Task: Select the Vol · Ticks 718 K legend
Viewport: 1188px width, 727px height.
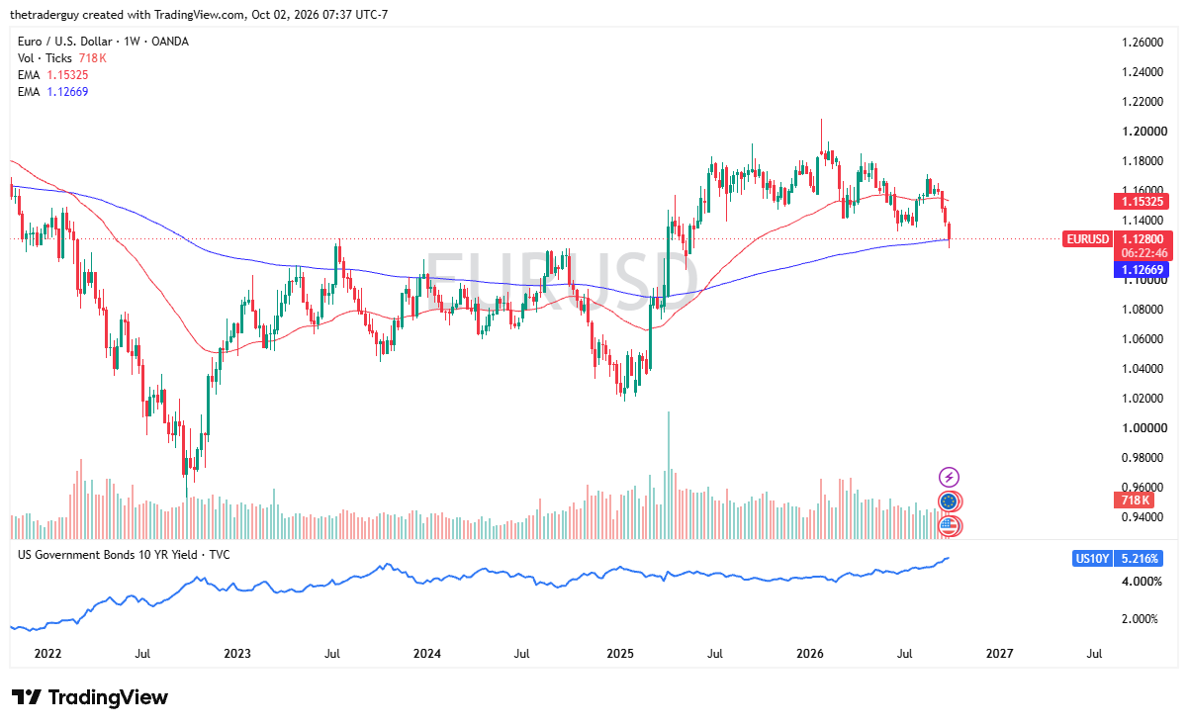Action: (62, 58)
